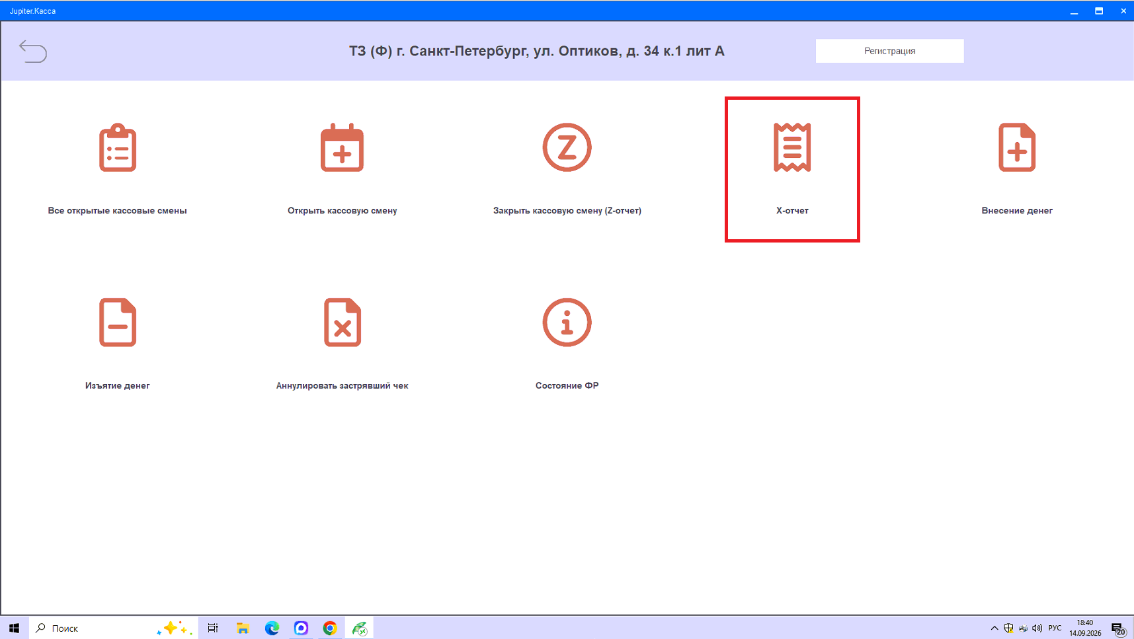The image size is (1134, 639).
Task: Go back using the return arrow
Action: tap(32, 51)
